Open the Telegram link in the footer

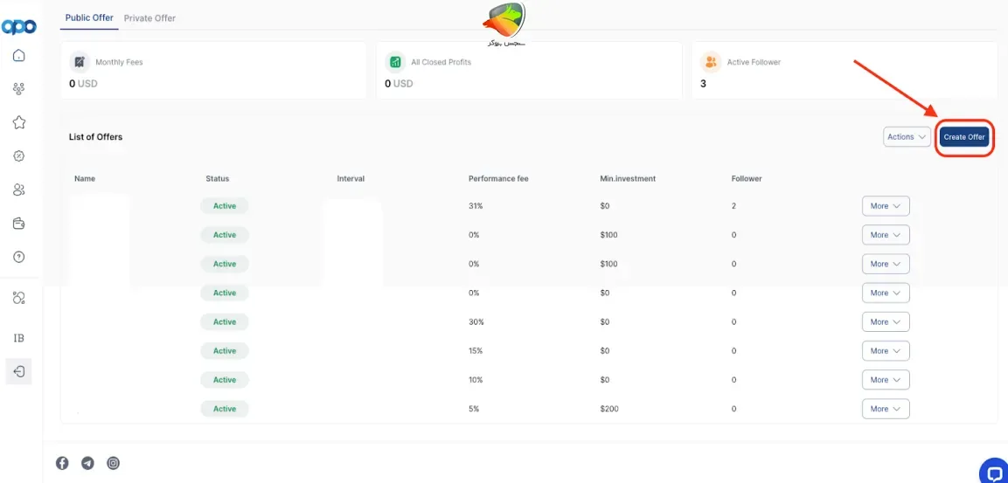pos(88,463)
